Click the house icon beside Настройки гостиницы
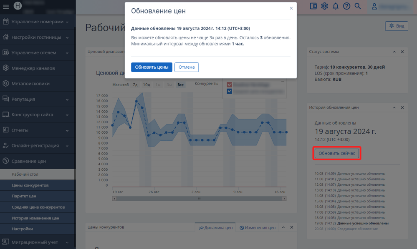 pyautogui.click(x=5, y=37)
